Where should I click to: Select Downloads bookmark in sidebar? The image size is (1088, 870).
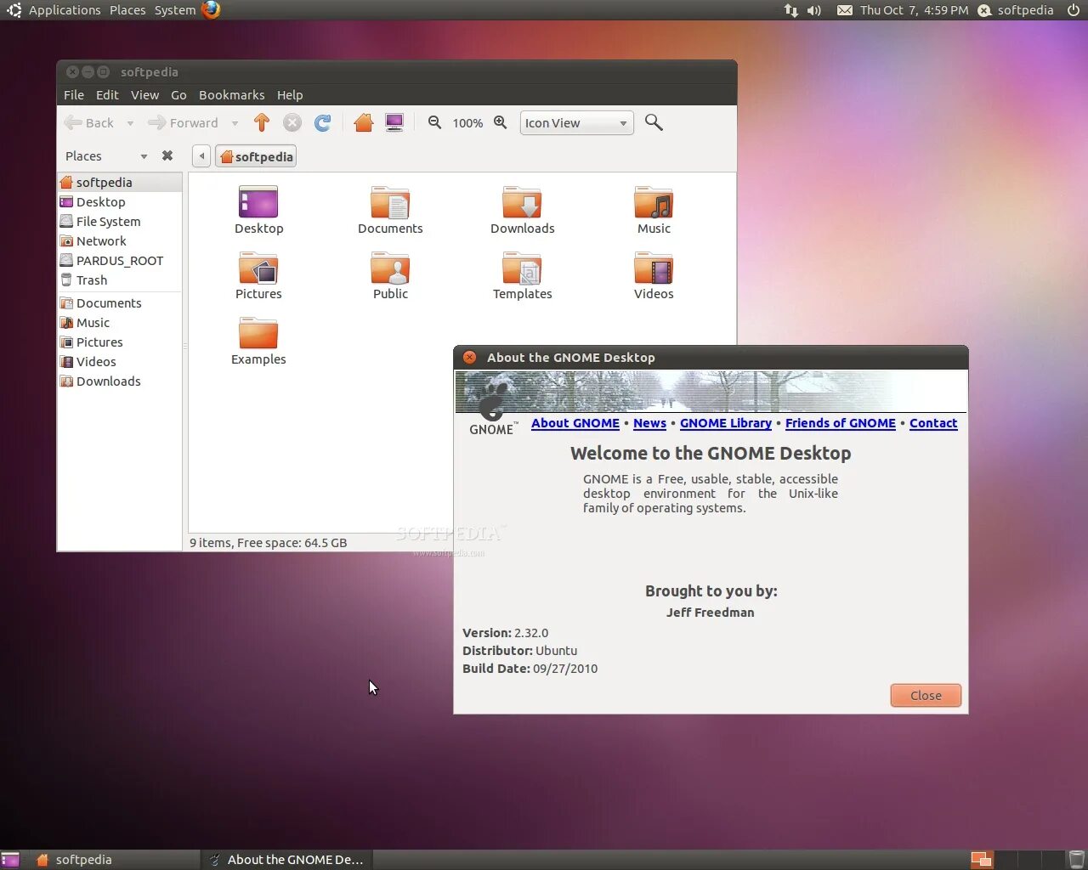click(x=120, y=381)
